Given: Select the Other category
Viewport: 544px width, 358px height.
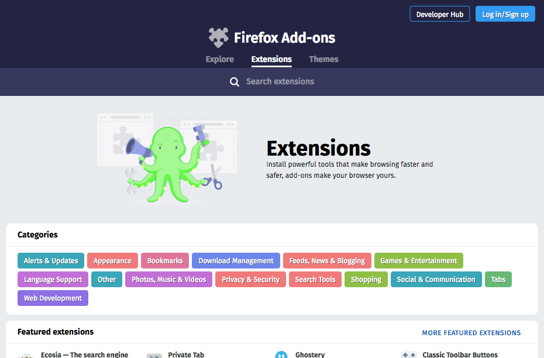Looking at the screenshot, I should click(x=107, y=279).
